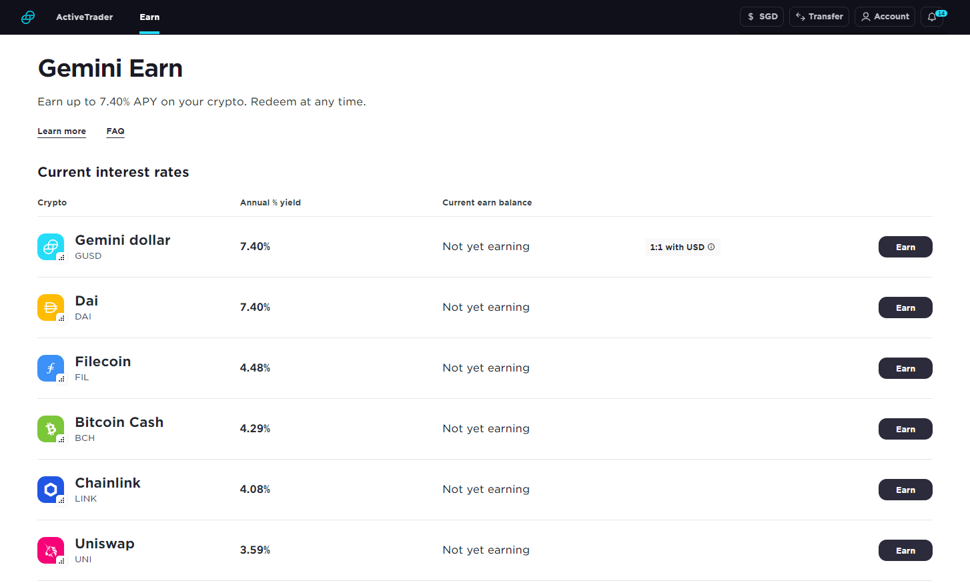The image size is (970, 583).
Task: Follow the Learn more link
Action: (x=61, y=131)
